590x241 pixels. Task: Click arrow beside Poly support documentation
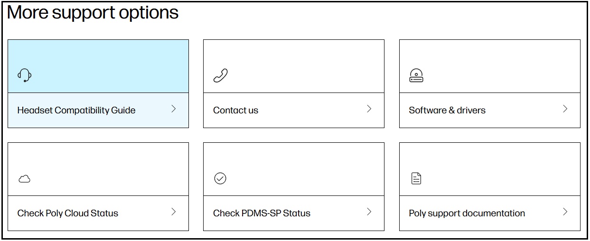coord(565,212)
